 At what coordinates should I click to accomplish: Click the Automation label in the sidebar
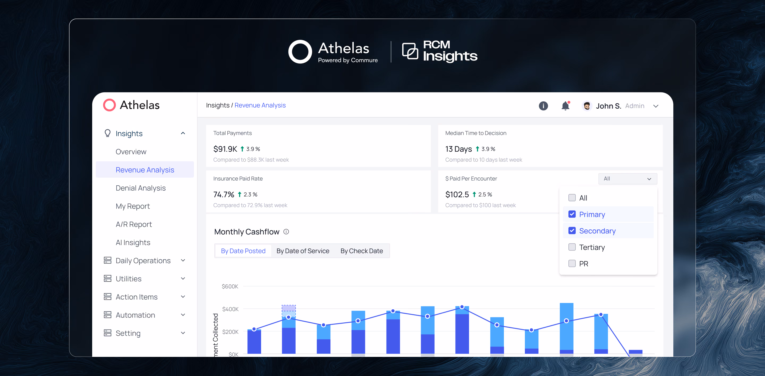(x=135, y=315)
